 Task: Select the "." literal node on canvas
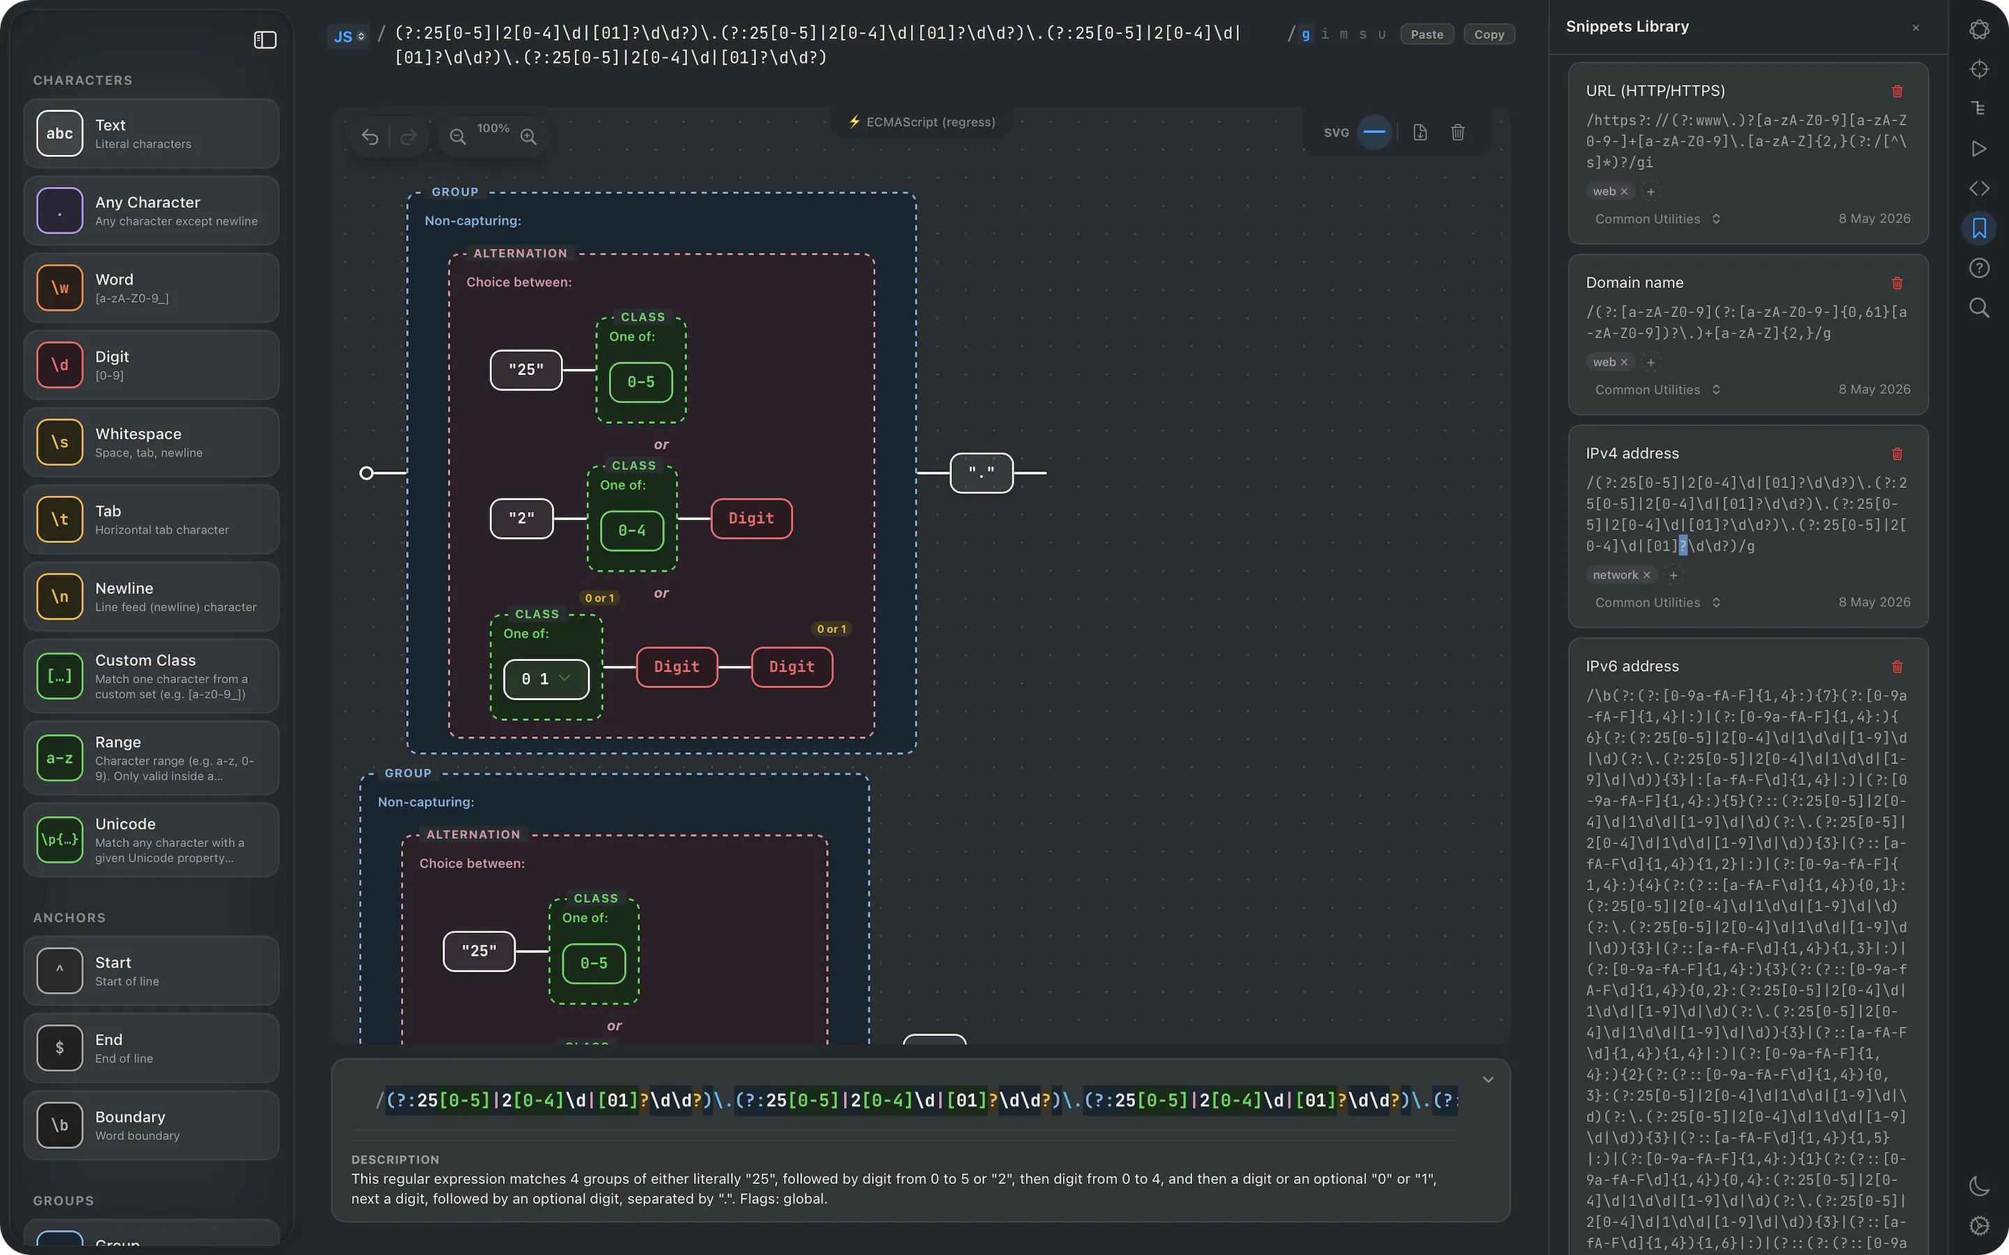(981, 473)
